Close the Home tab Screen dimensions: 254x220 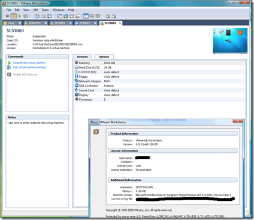(20, 23)
